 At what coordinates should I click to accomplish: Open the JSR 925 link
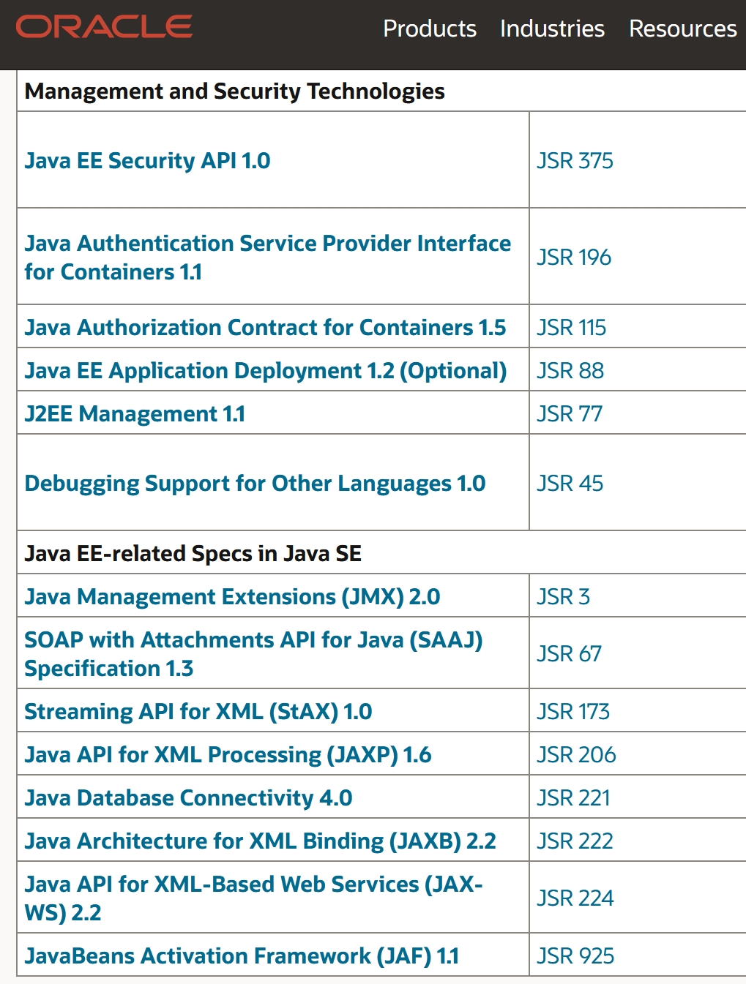click(575, 955)
